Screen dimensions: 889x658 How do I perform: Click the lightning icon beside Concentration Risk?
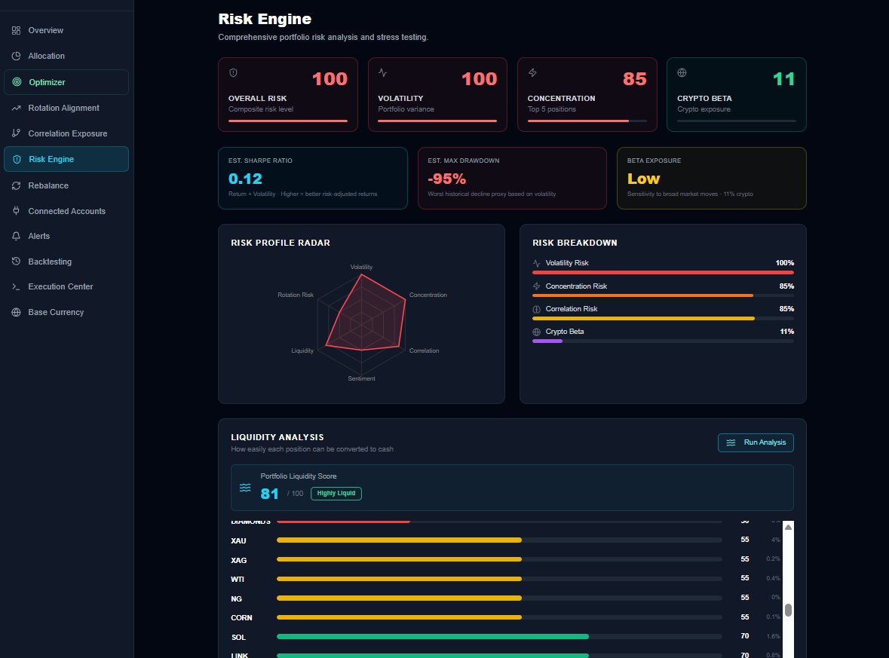pyautogui.click(x=536, y=286)
